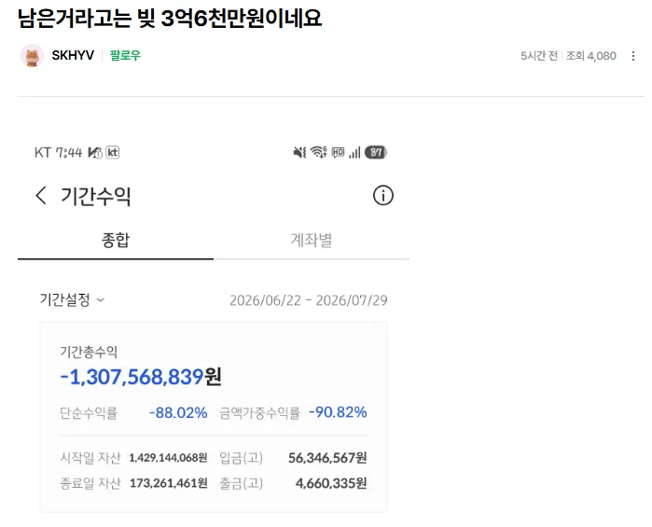
Task: Follow SKHYV with the 팔로우 button
Action: tap(125, 55)
